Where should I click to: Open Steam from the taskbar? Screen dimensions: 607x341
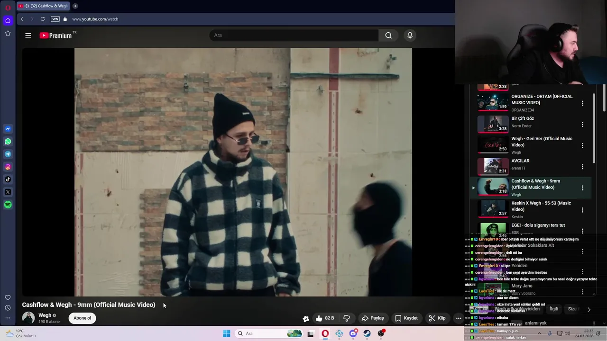pyautogui.click(x=367, y=333)
